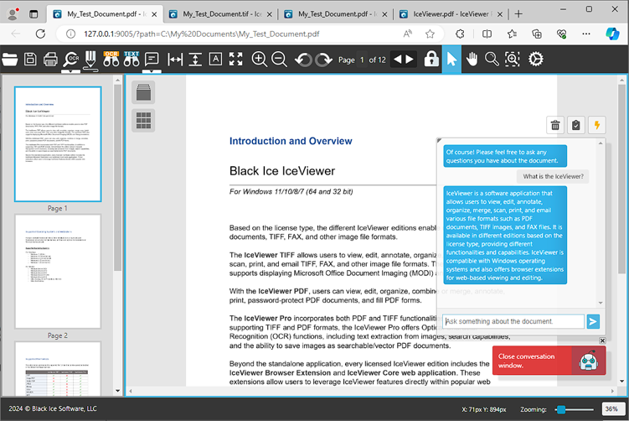Rotate the page counterclockwise
Image resolution: width=629 pixels, height=421 pixels.
click(x=303, y=60)
